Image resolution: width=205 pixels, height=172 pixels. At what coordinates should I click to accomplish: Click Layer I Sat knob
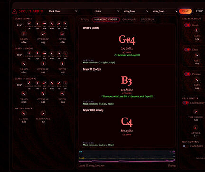45,23
